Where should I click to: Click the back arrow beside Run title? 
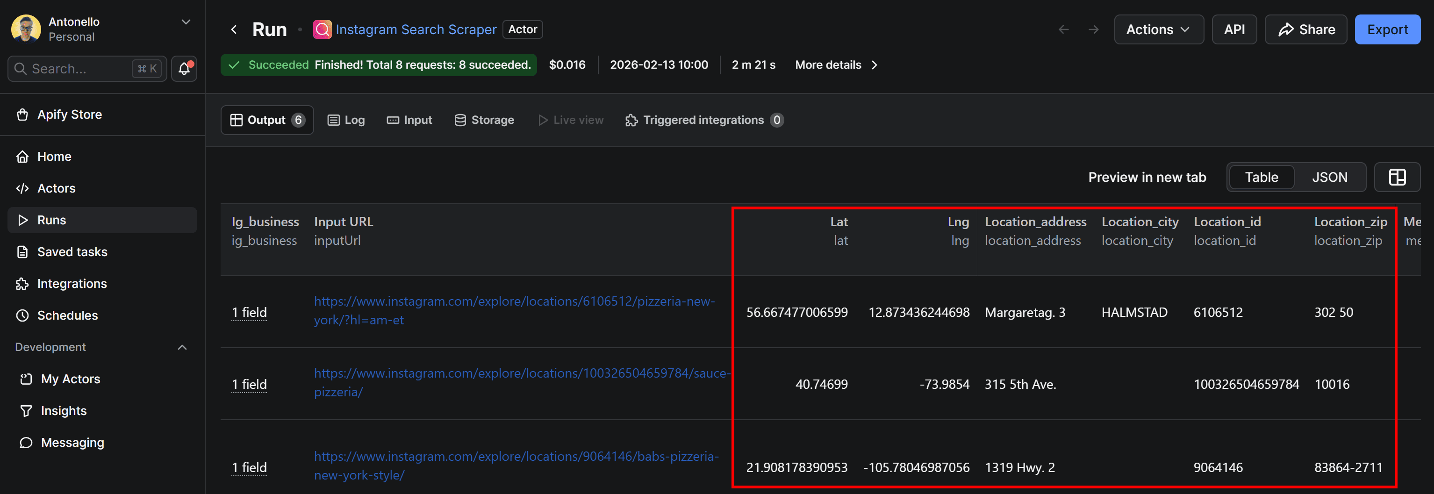234,29
